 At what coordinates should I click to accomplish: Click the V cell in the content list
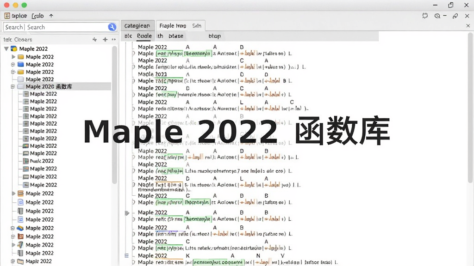pos(282,256)
